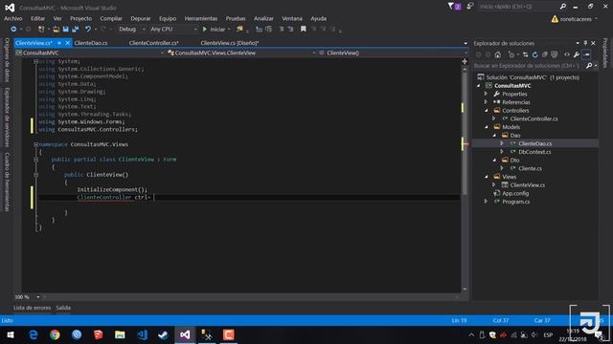The height and width of the screenshot is (344, 613).
Task: Click the editor vertical scrollbar thumb
Action: [465, 134]
